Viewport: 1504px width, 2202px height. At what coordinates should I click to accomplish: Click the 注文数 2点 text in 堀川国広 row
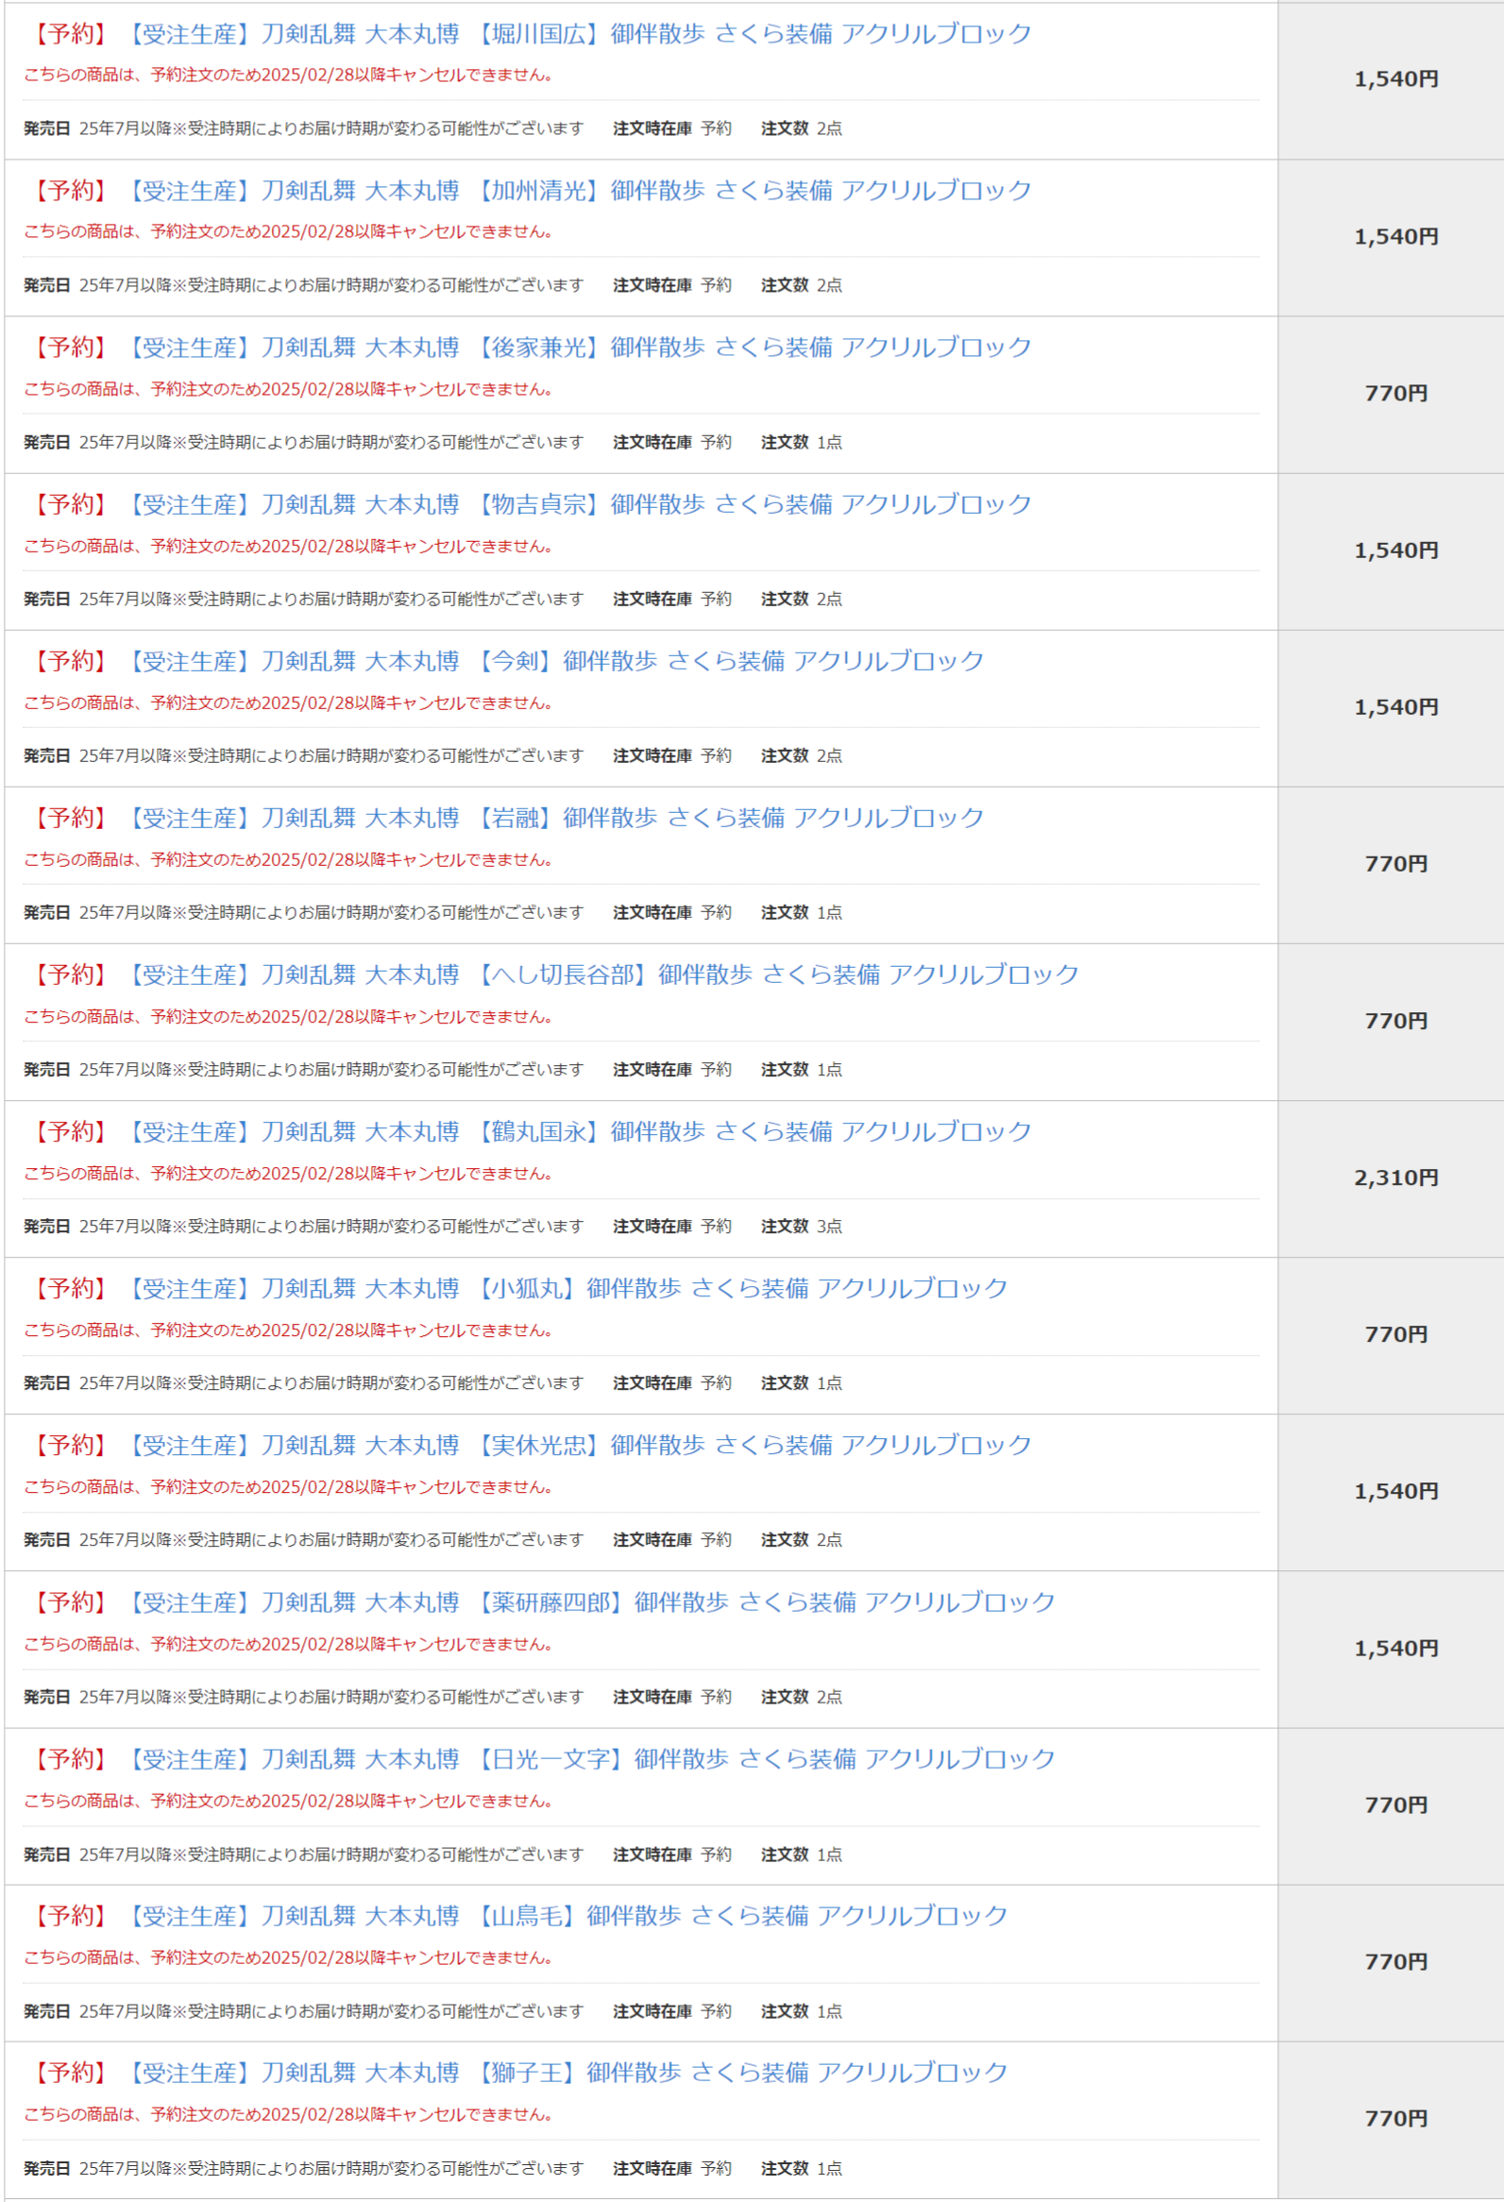(x=802, y=128)
